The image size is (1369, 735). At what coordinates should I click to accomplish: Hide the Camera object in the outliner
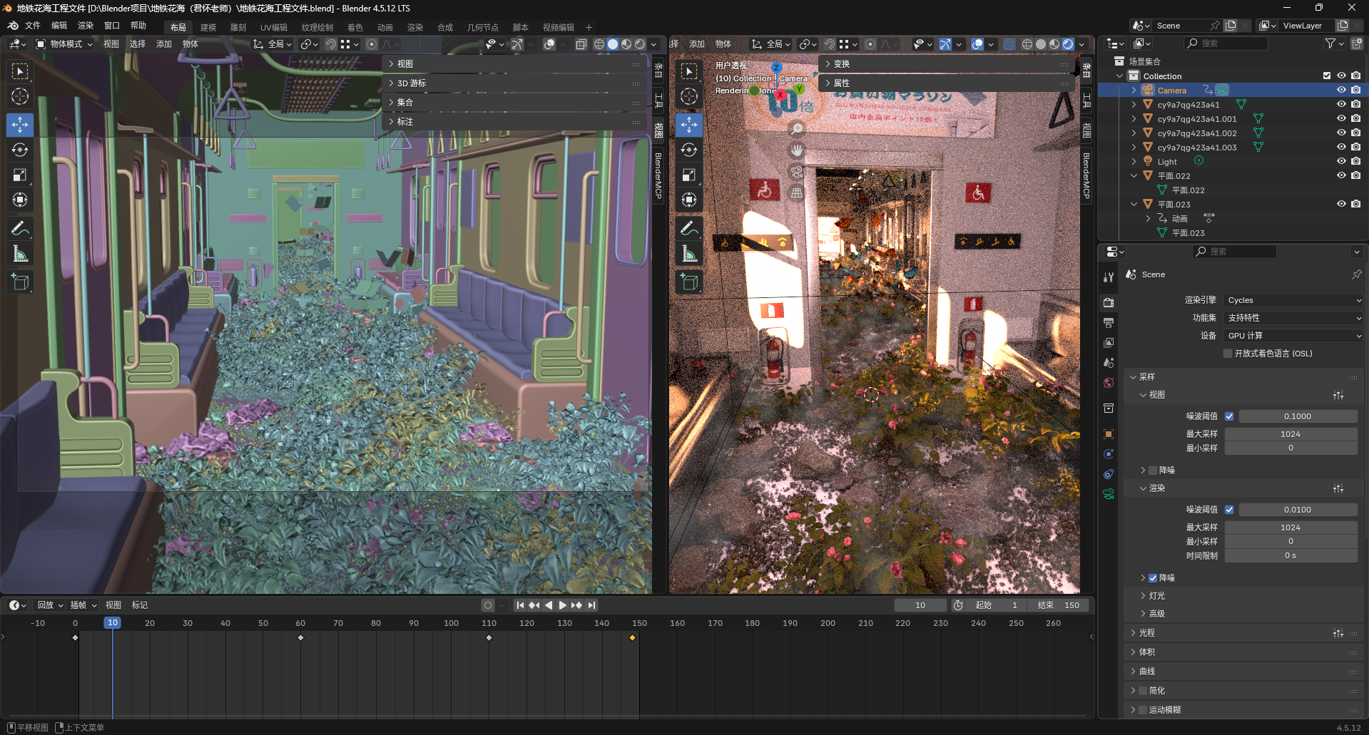1341,91
